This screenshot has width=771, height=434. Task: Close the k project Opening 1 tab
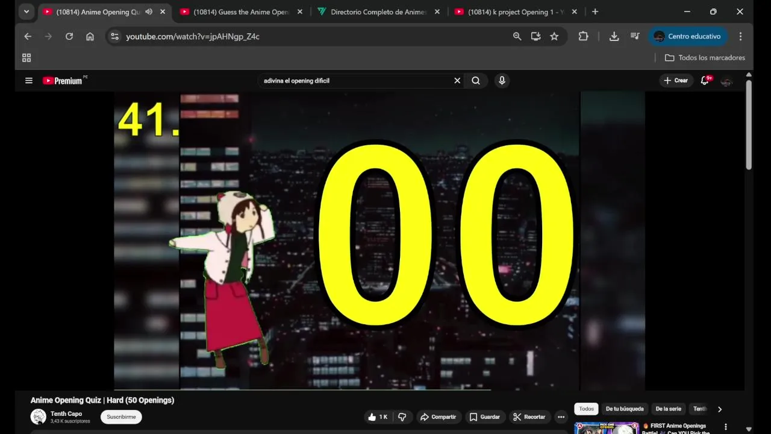tap(575, 12)
